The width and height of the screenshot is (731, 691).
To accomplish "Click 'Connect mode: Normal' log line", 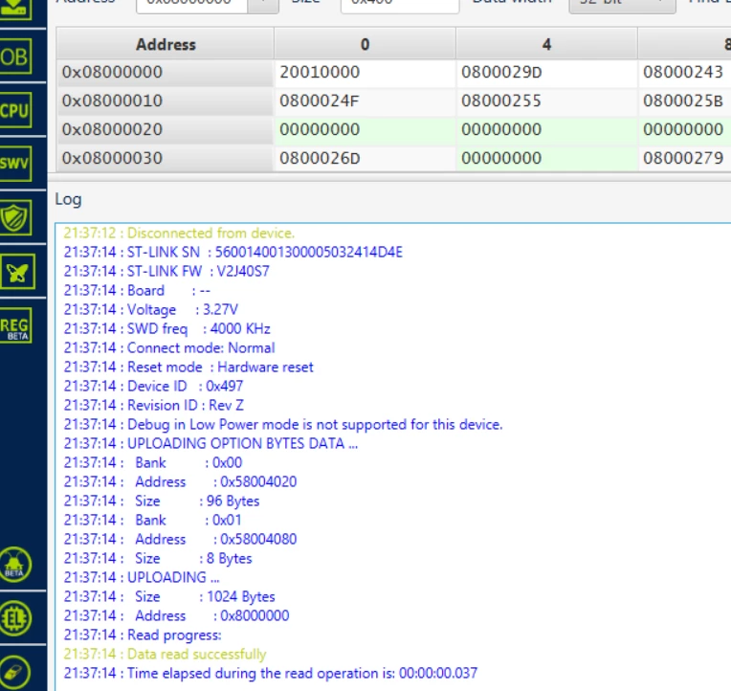I will coord(169,347).
